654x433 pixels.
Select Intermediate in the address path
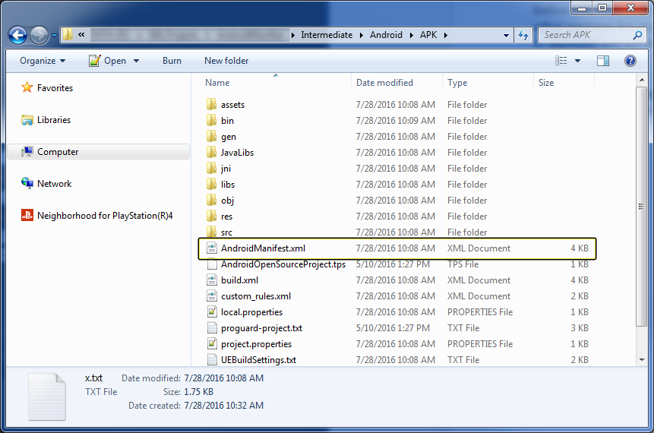pyautogui.click(x=327, y=35)
